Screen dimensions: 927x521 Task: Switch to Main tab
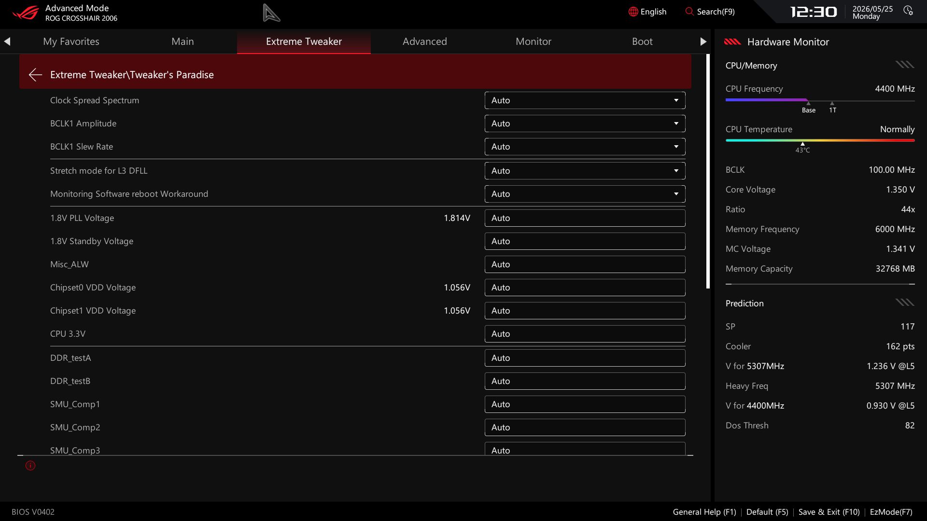[183, 41]
